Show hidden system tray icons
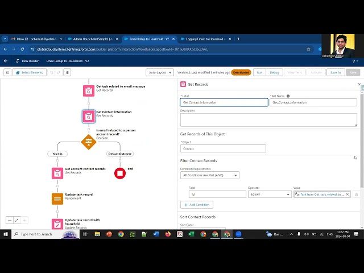The height and width of the screenshot is (273, 364). tap(291, 234)
